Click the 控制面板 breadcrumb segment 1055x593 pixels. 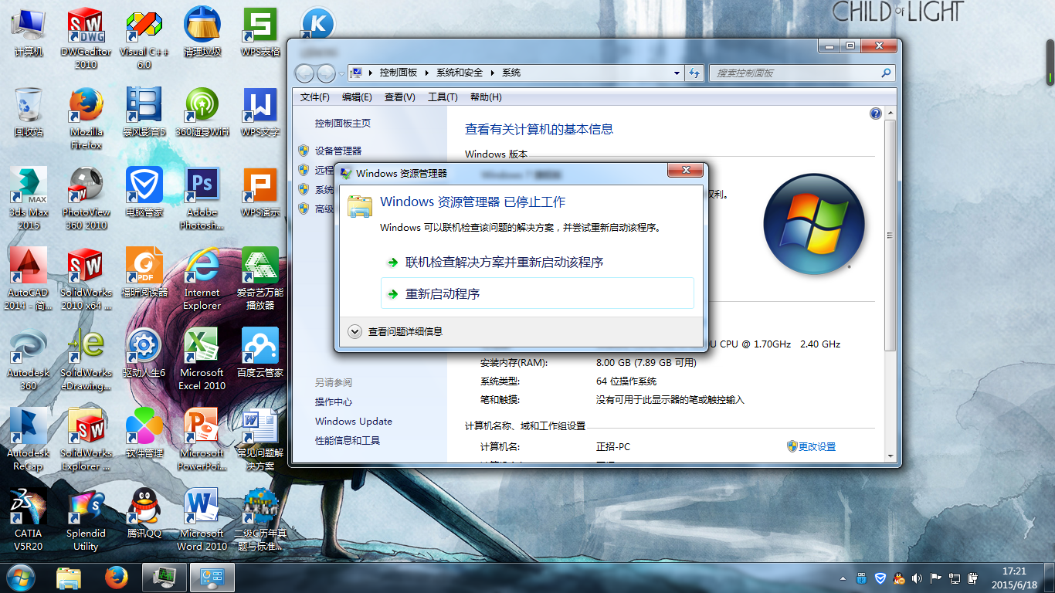[x=398, y=73]
